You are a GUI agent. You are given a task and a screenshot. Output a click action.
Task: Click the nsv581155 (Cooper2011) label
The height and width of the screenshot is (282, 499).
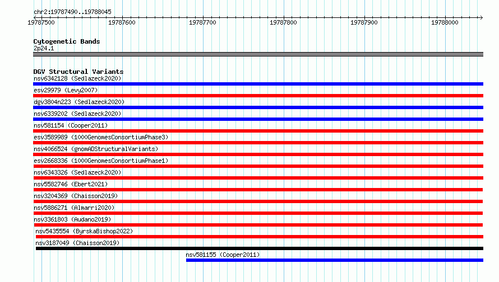pos(223,255)
